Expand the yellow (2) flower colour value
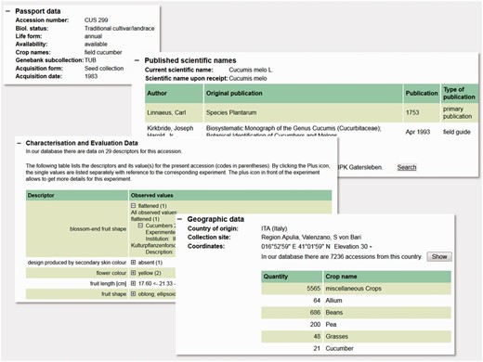 pos(133,273)
